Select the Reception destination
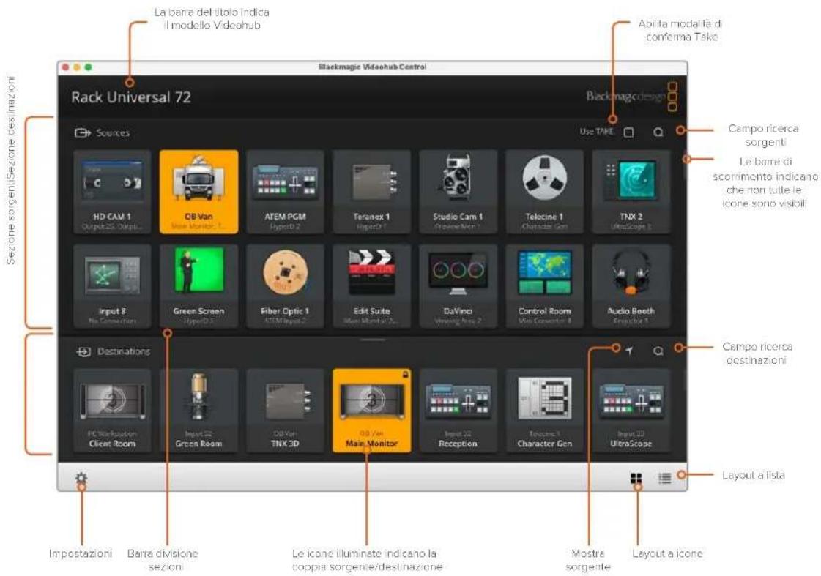 (x=458, y=410)
